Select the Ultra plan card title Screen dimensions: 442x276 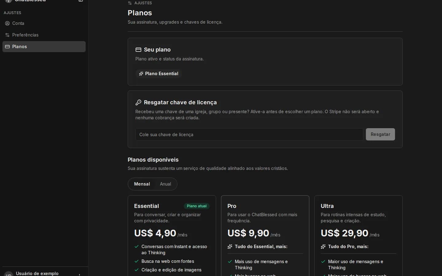(327, 206)
